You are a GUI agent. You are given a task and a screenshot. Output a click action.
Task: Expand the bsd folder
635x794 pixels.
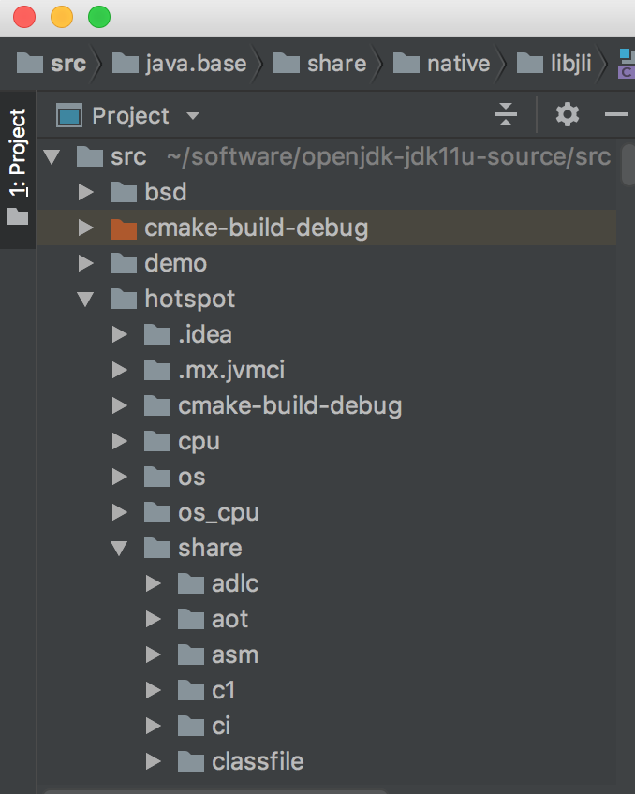coord(86,192)
